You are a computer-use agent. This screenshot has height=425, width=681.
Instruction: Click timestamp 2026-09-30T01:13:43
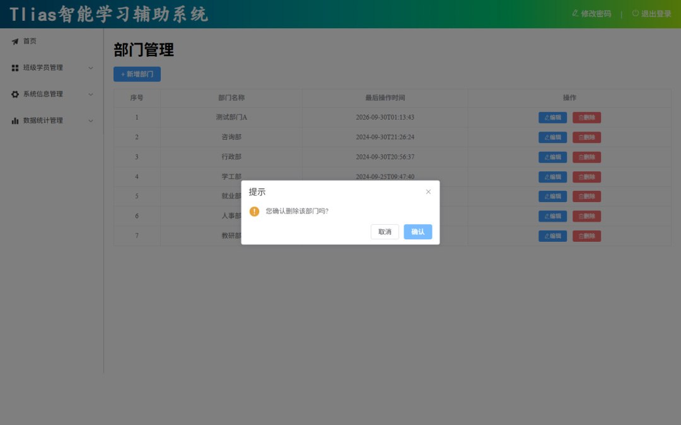385,118
